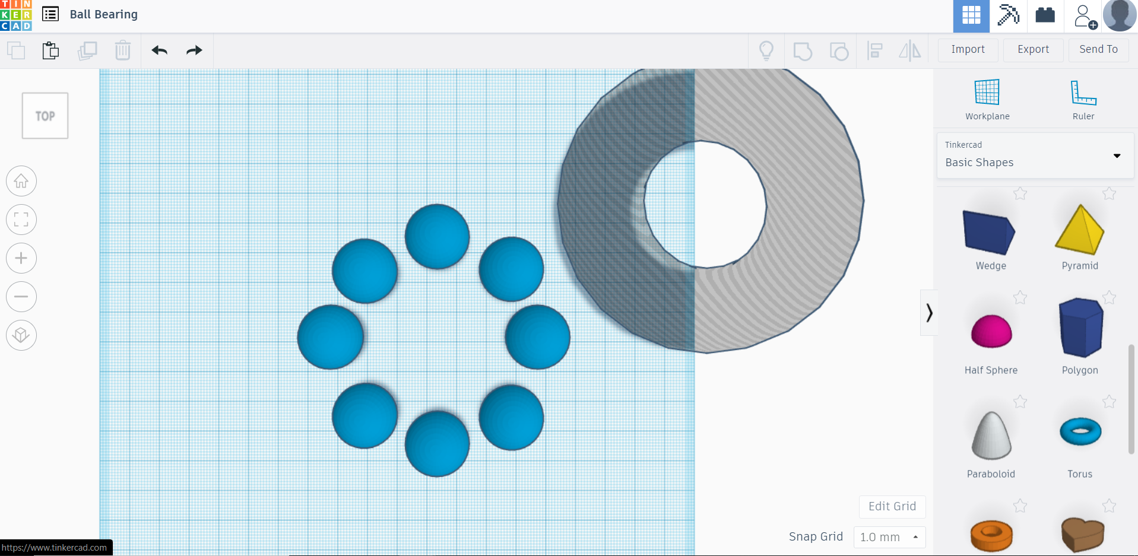The image size is (1138, 556).
Task: Click the Fit all in view icon
Action: (x=21, y=220)
